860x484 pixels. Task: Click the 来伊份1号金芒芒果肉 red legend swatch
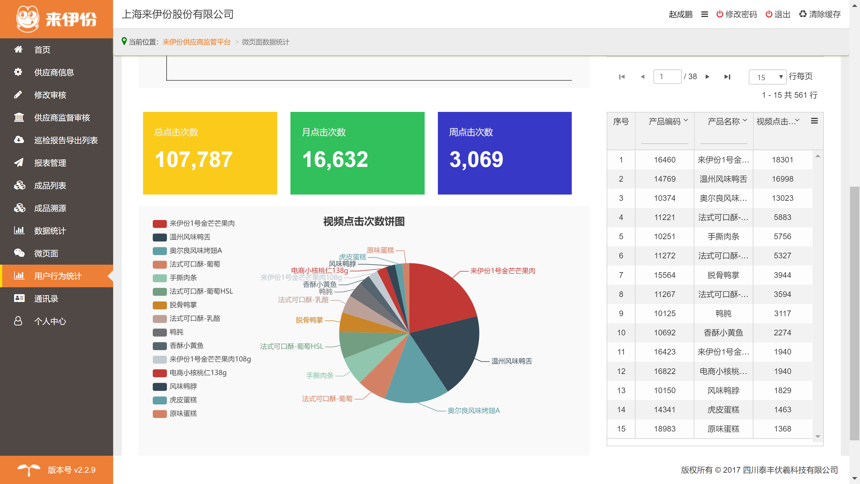click(x=160, y=224)
